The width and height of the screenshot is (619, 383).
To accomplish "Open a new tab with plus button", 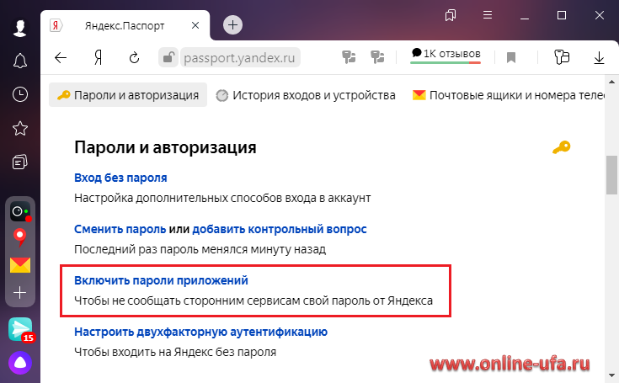I will [233, 25].
